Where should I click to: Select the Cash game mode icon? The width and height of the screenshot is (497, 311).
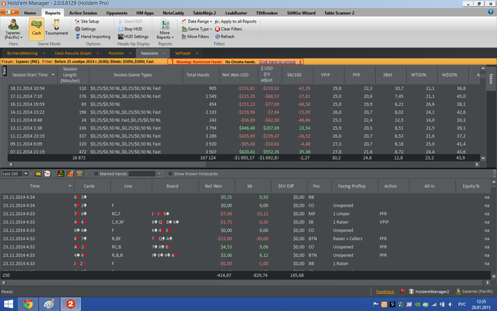[x=36, y=28]
